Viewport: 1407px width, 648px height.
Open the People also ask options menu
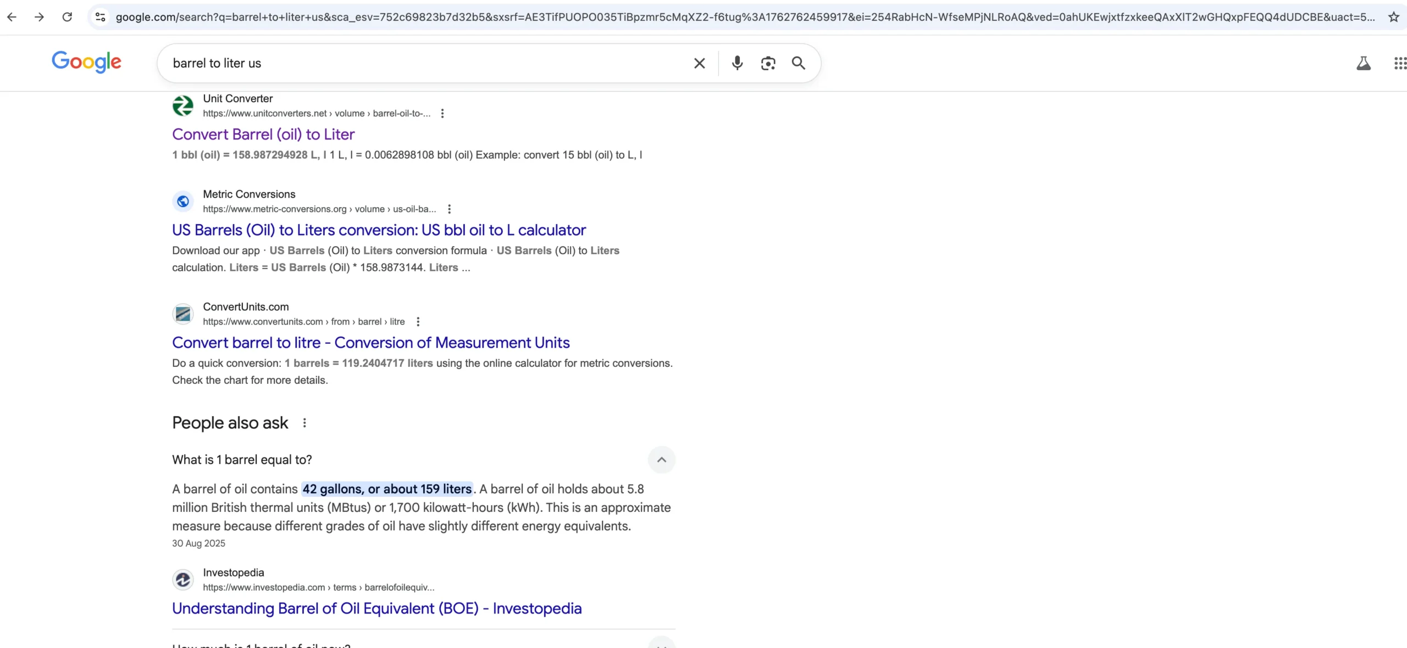304,423
